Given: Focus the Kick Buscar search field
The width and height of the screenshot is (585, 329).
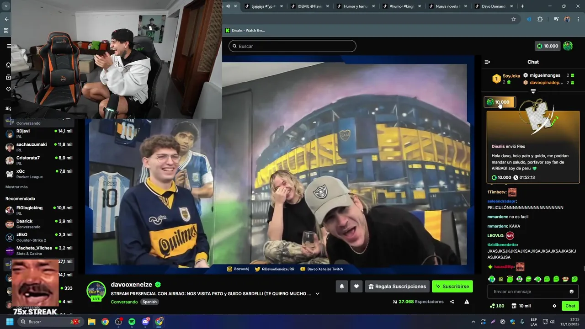Looking at the screenshot, I should point(292,46).
